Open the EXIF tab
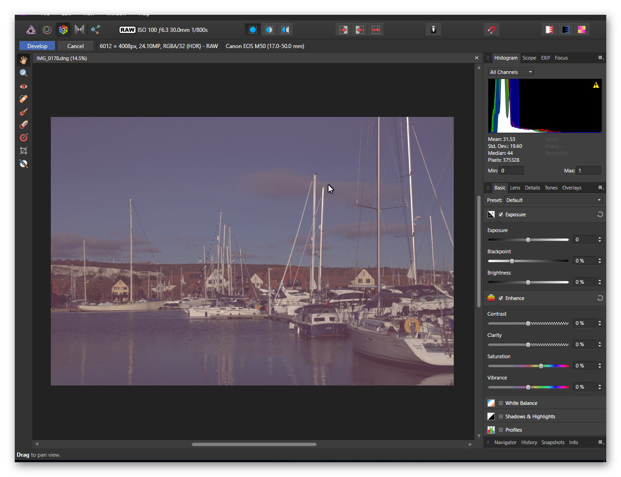The width and height of the screenshot is (621, 477). click(546, 58)
